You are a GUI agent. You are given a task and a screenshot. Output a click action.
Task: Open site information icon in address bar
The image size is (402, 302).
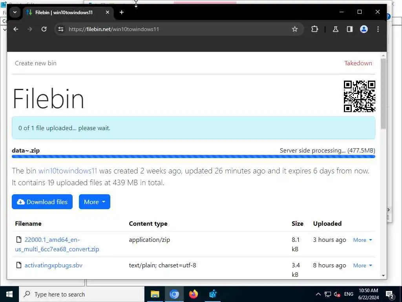point(61,29)
